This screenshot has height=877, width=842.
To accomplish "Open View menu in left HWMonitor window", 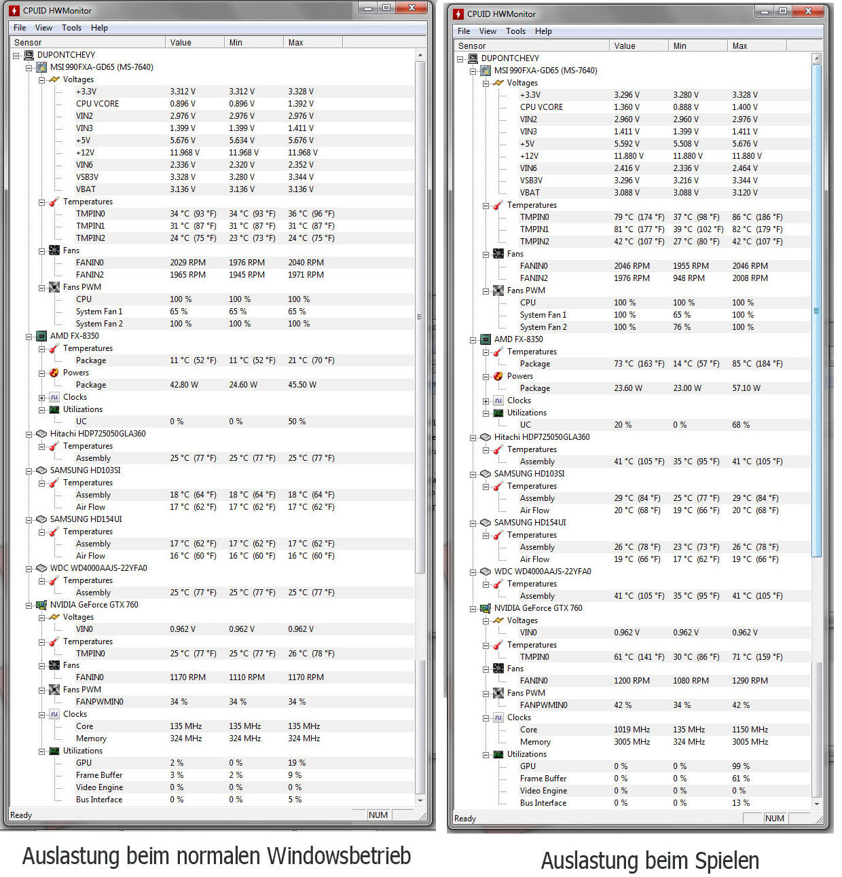I will 43,28.
